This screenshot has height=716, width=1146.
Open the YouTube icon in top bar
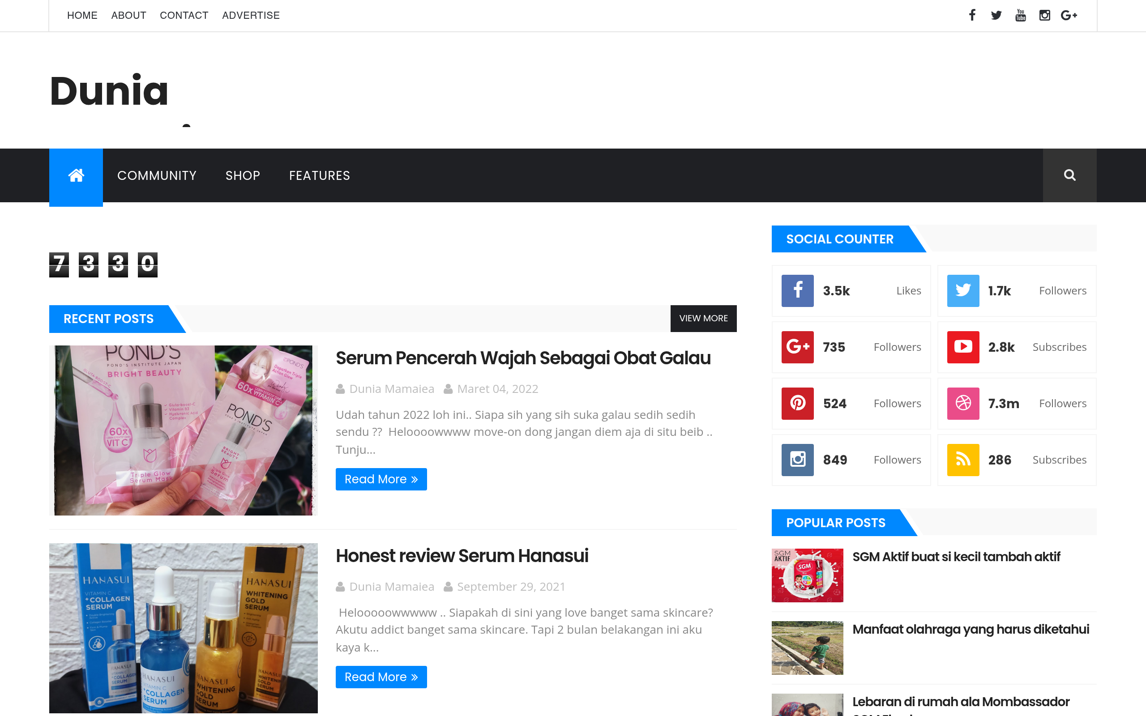(x=1021, y=15)
